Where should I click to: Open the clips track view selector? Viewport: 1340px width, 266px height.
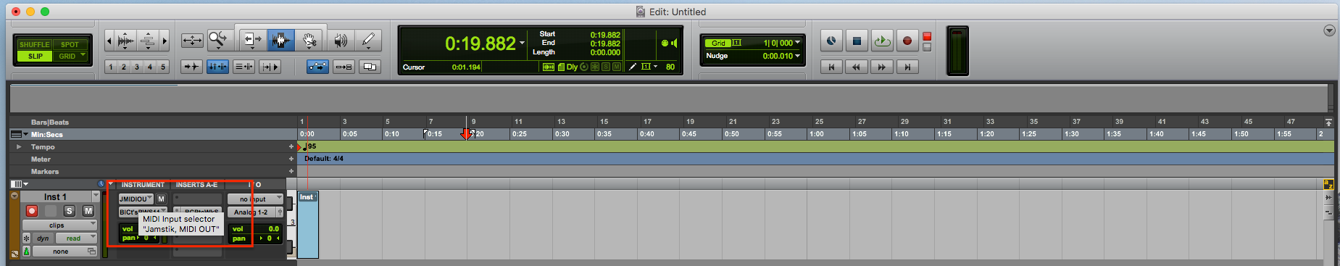coord(59,225)
